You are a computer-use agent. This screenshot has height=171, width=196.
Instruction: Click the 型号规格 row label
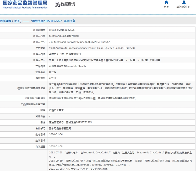click(x=40, y=78)
